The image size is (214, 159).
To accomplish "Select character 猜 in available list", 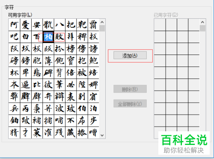I will pyautogui.click(x=14, y=133).
